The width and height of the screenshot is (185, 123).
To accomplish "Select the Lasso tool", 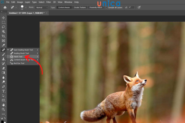I will tap(3, 27).
